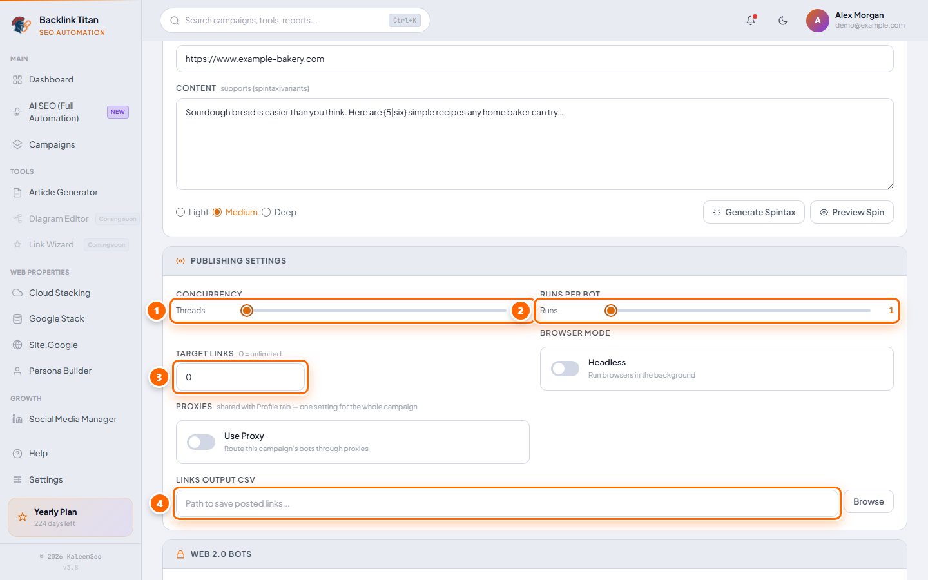Select the Medium spin radio button

217,213
